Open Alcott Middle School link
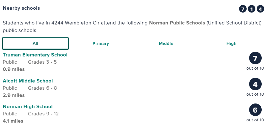The height and width of the screenshot is (127, 267). 28,81
